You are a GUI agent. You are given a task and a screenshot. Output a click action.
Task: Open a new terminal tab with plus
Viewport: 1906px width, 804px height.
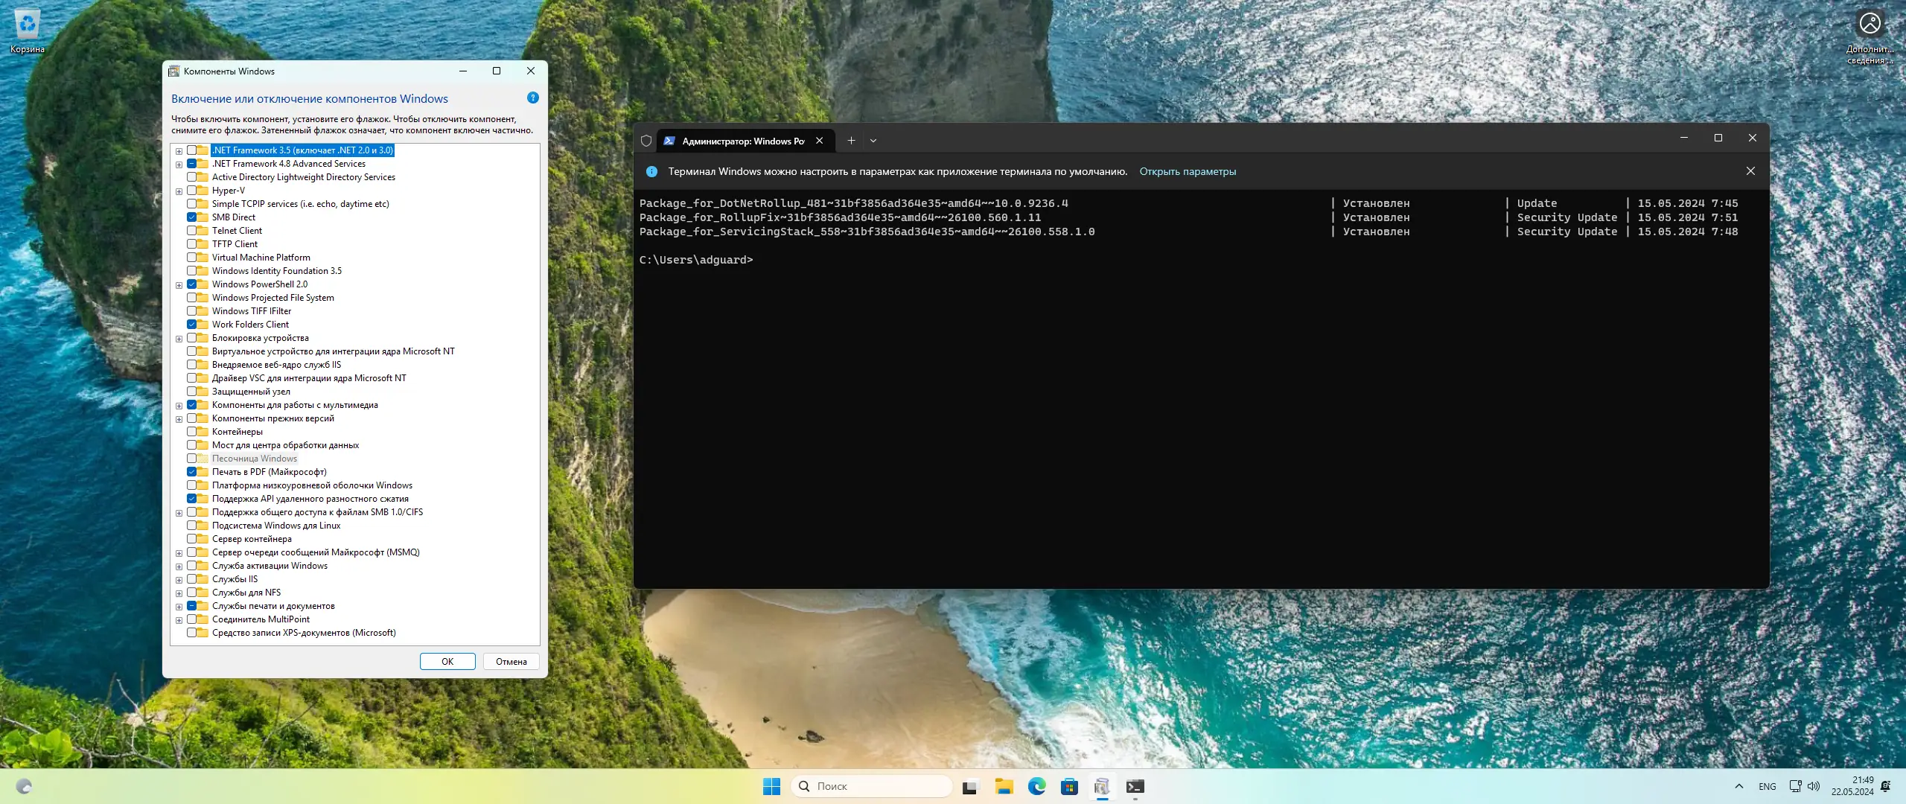[851, 141]
